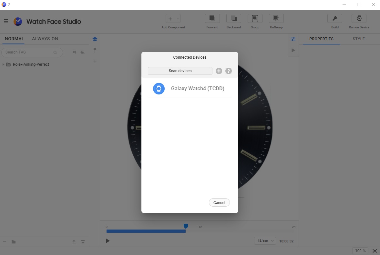Click the magnifier icon in Search TAG
This screenshot has width=380, height=255.
pos(55,52)
